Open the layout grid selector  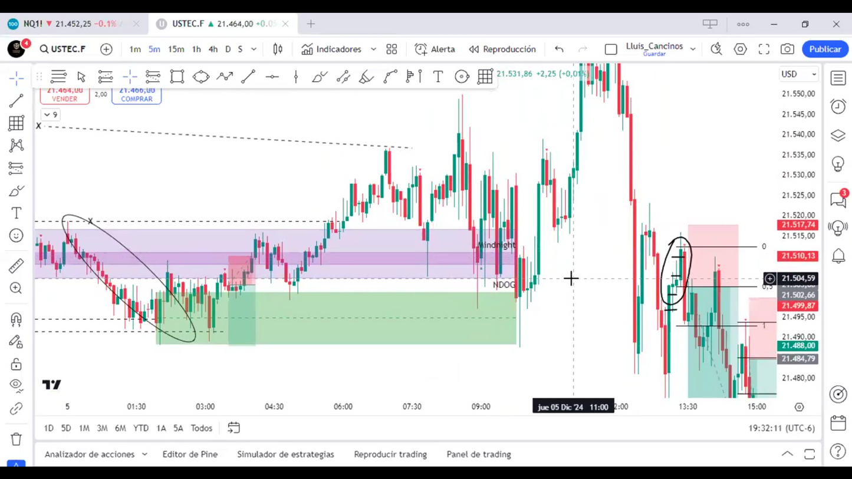tap(392, 49)
